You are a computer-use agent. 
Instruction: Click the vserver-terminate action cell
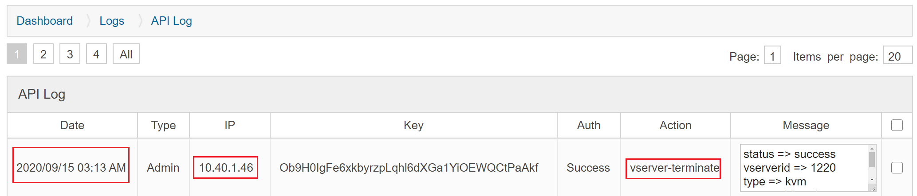pyautogui.click(x=674, y=168)
